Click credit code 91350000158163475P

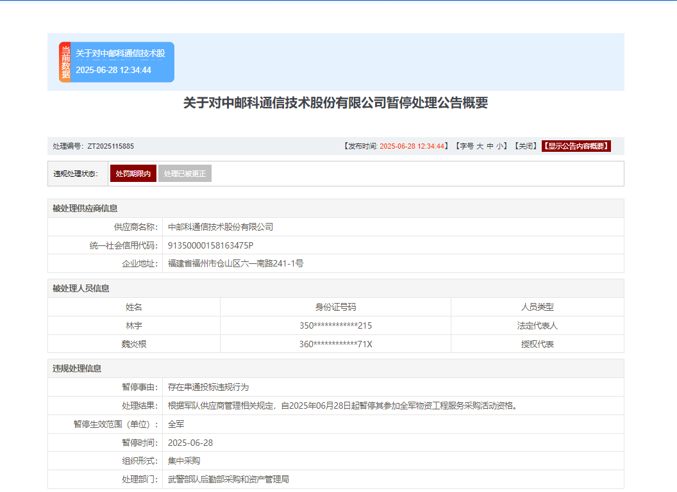211,245
